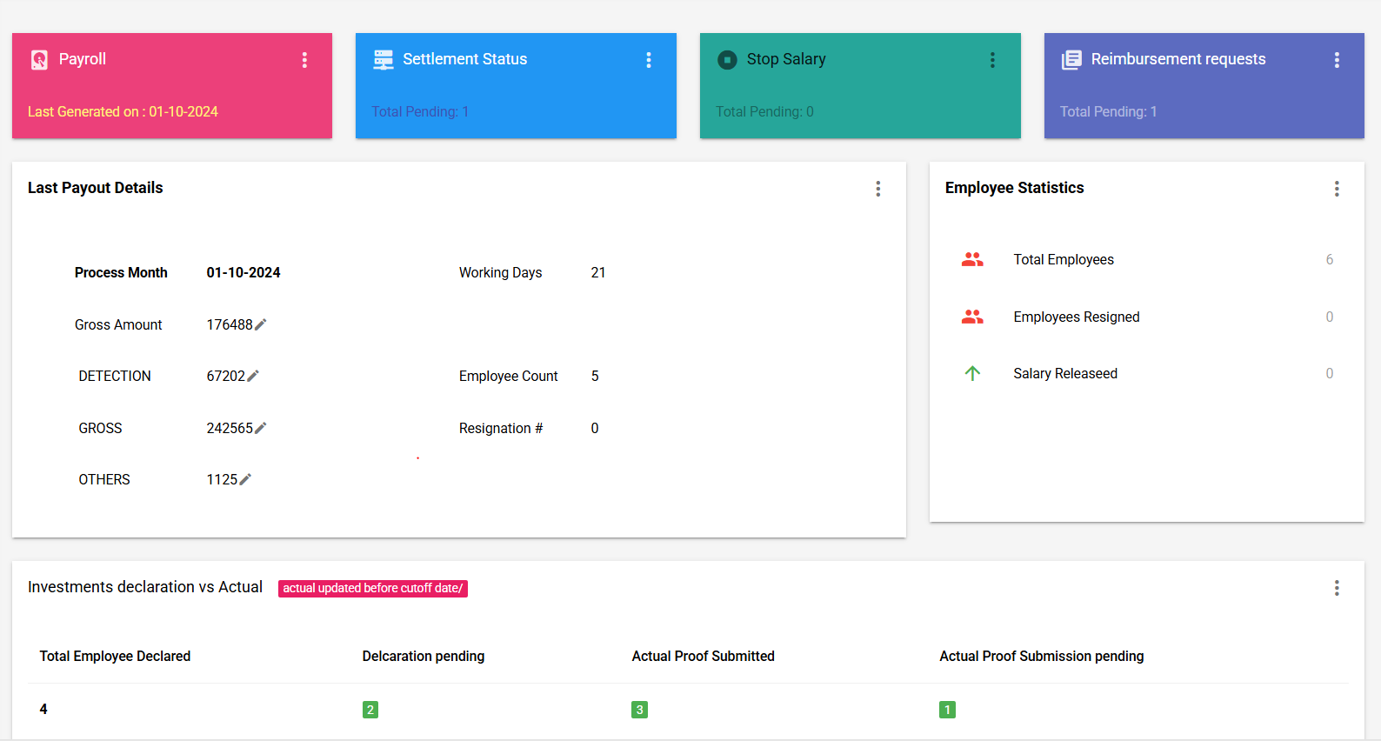Click the Actual Proof Submitted badge
The height and width of the screenshot is (741, 1381).
(x=639, y=710)
